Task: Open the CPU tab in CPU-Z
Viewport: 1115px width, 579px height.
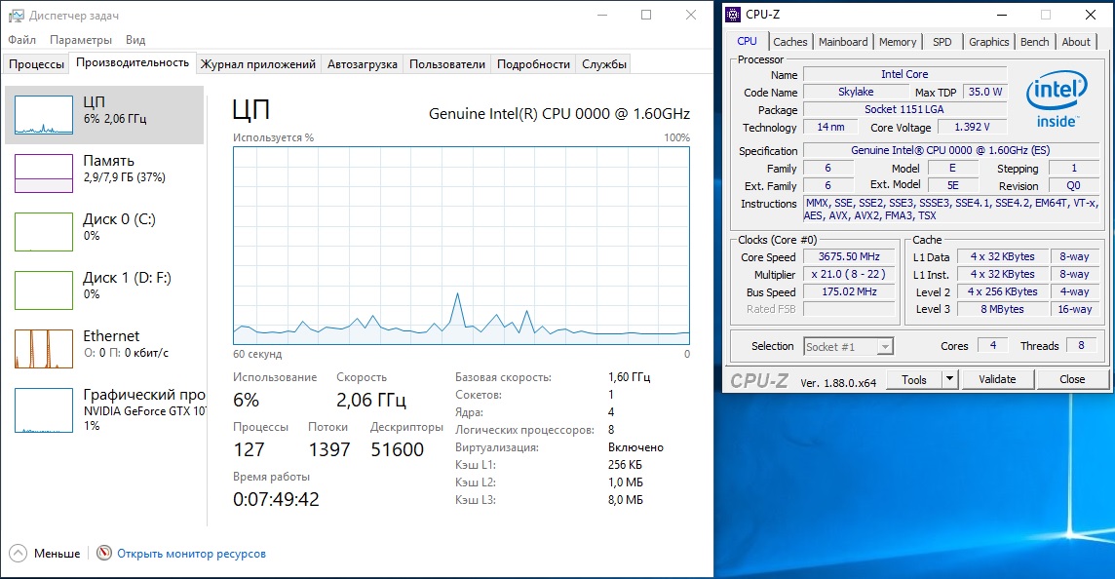Action: 747,41
